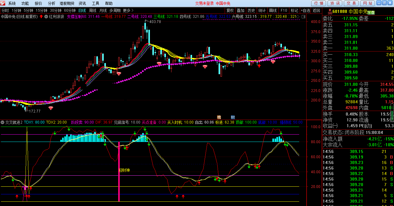Click the 买一 310.33 bid row
The image size is (394, 206).
[358, 55]
